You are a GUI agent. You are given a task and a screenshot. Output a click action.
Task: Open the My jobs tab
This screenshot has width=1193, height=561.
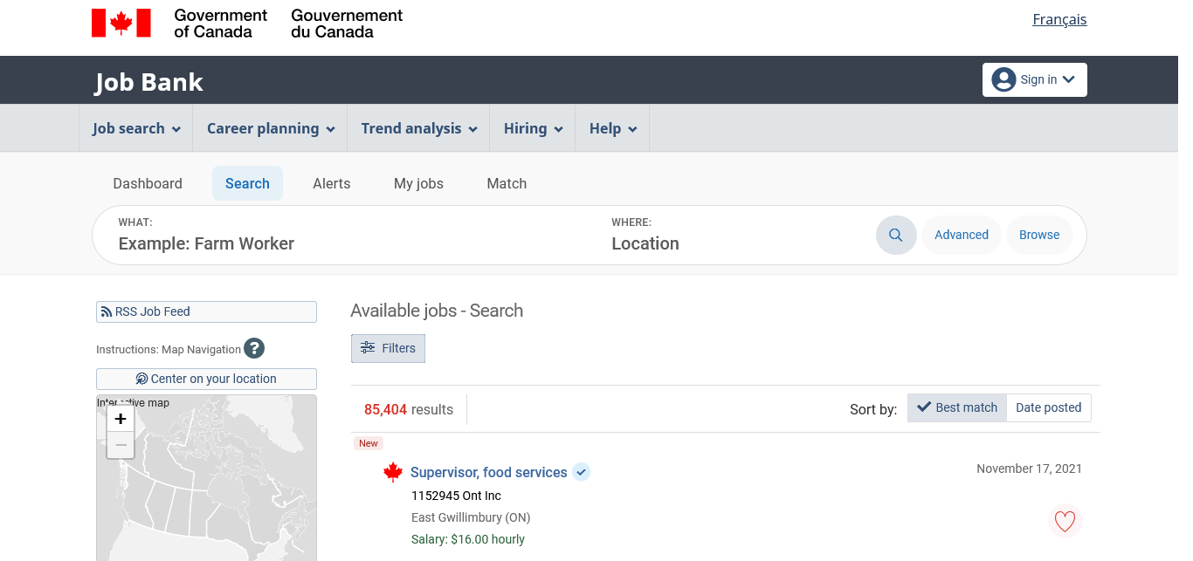tap(418, 183)
